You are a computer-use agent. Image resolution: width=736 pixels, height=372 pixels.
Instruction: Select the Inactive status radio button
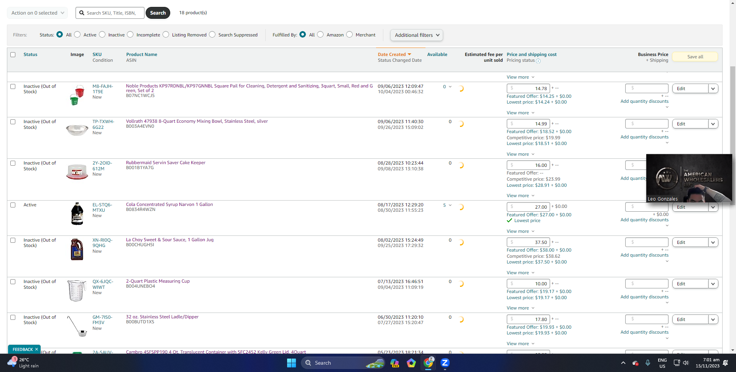102,35
